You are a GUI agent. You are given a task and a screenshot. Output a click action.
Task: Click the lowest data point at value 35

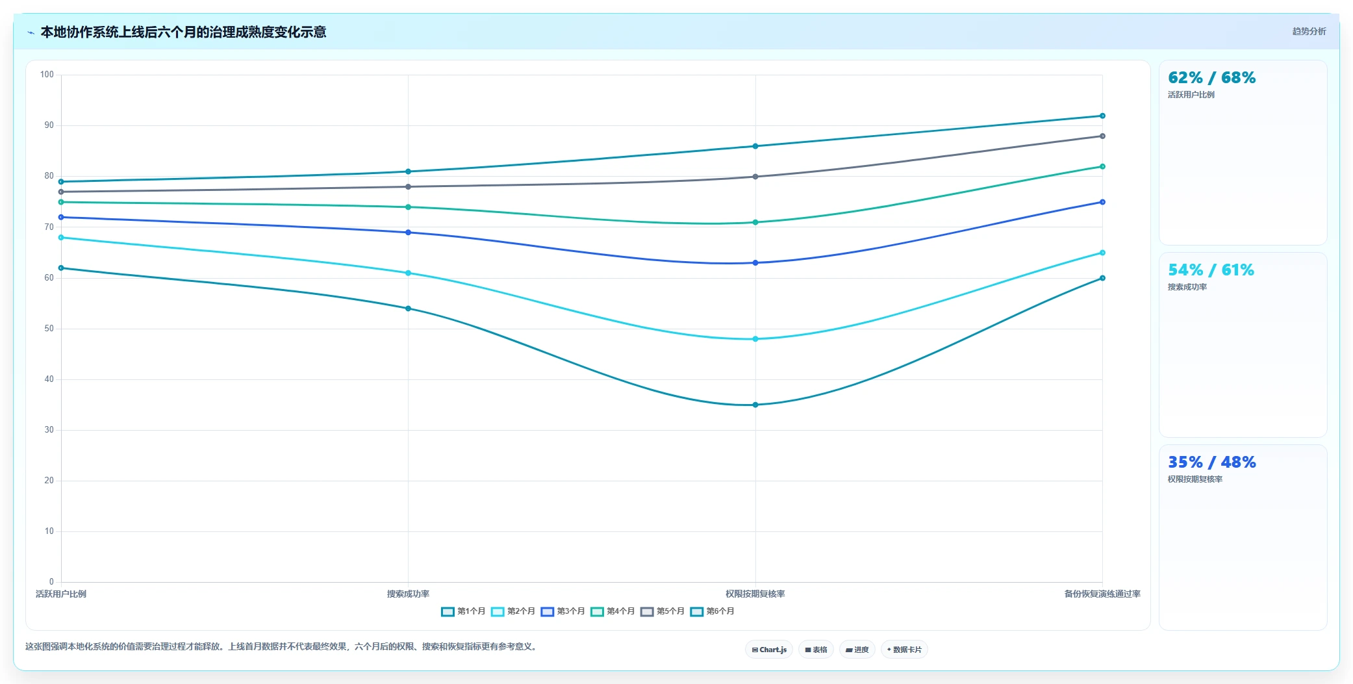(755, 405)
